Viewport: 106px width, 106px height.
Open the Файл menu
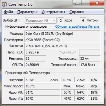pos(8,12)
